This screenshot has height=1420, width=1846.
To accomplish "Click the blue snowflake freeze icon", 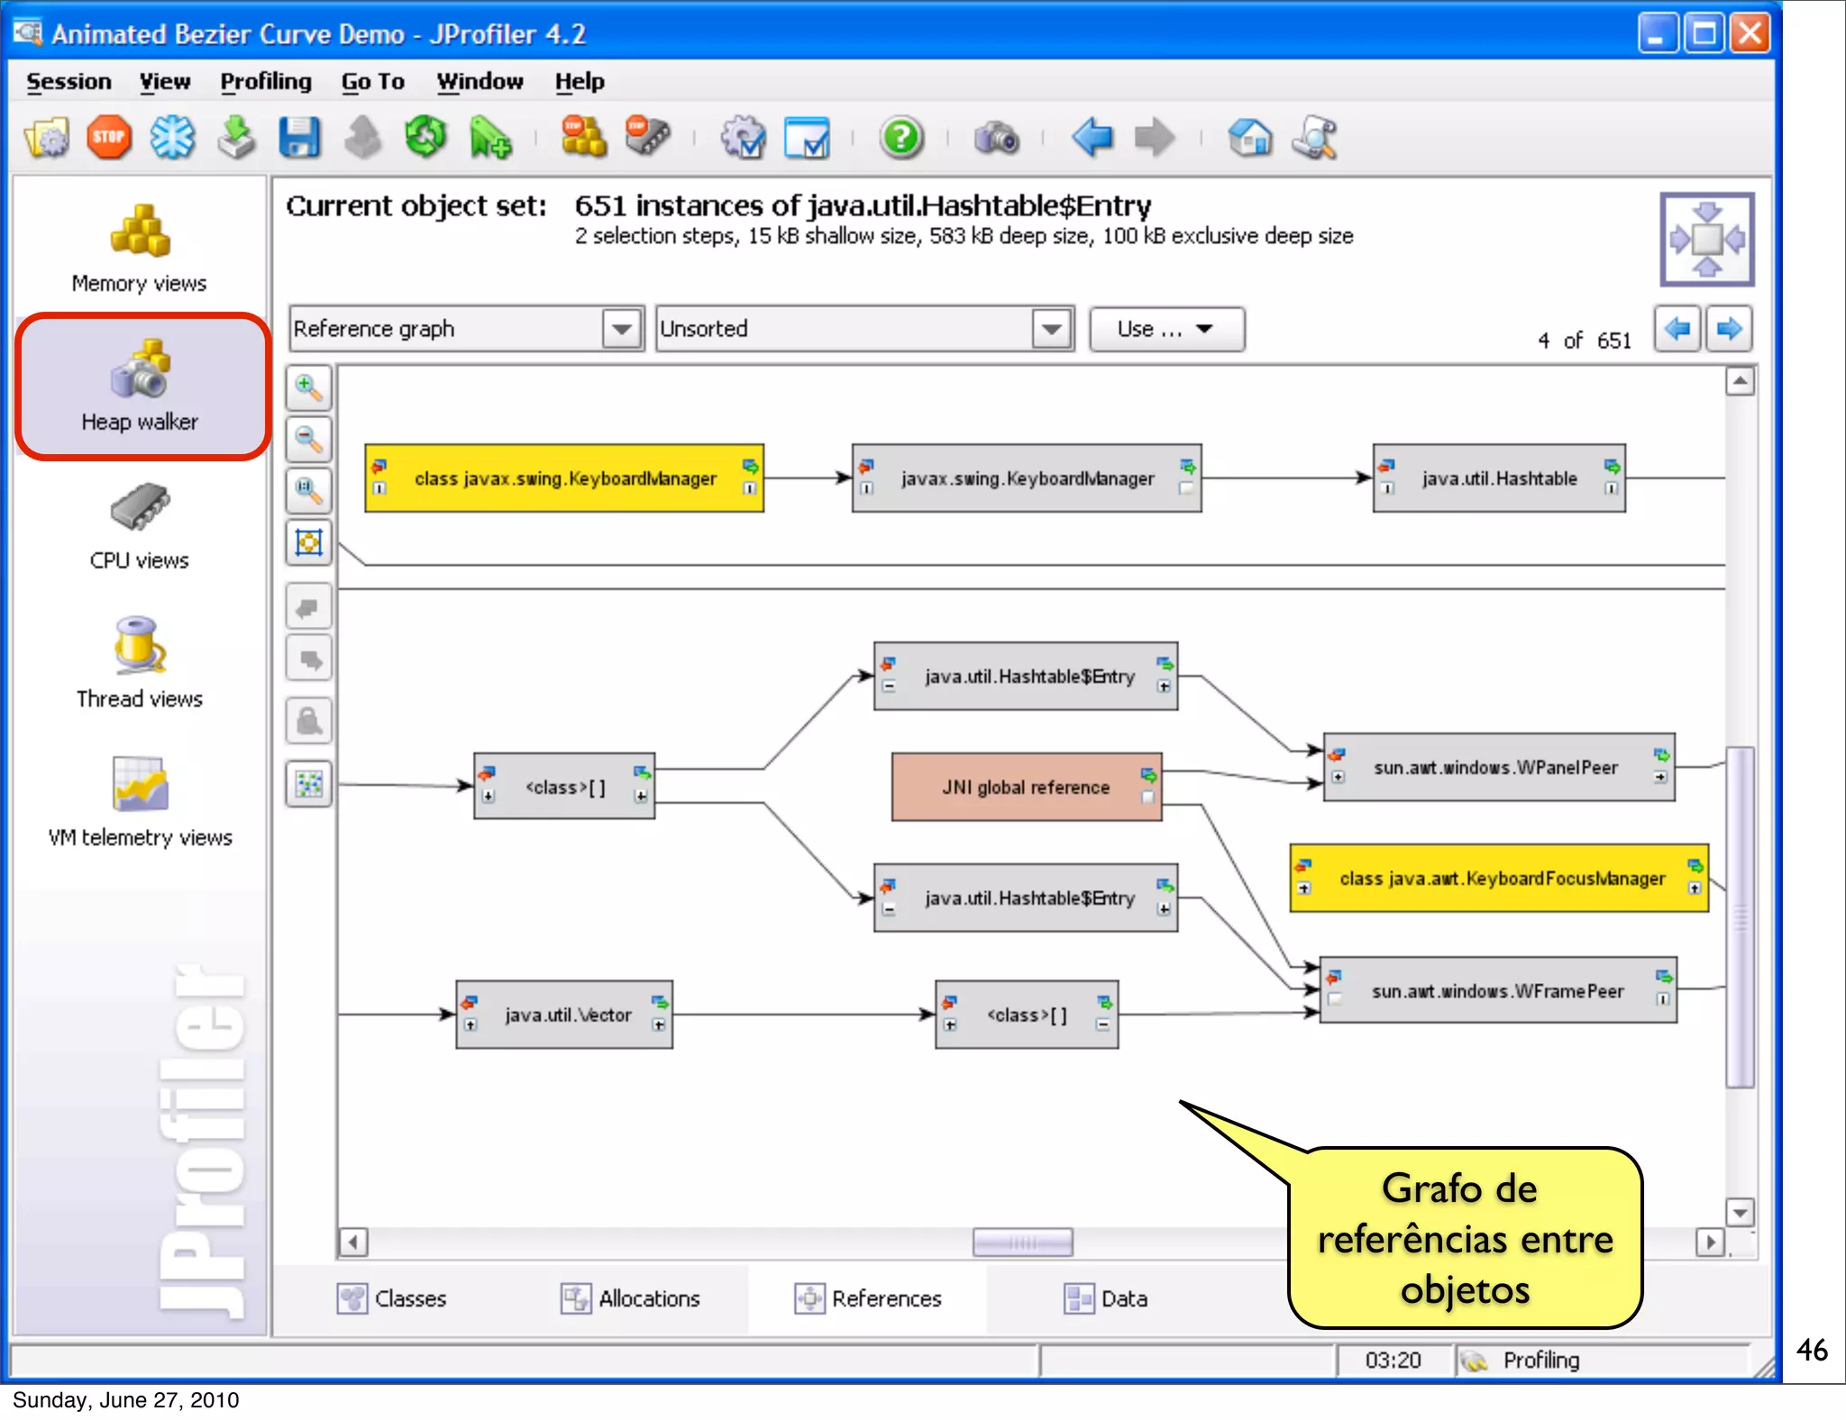I will [x=172, y=138].
